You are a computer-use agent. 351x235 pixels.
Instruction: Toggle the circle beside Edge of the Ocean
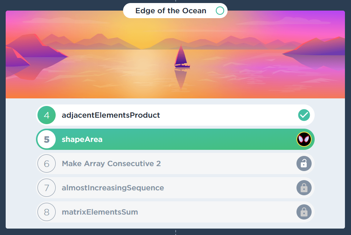(220, 11)
